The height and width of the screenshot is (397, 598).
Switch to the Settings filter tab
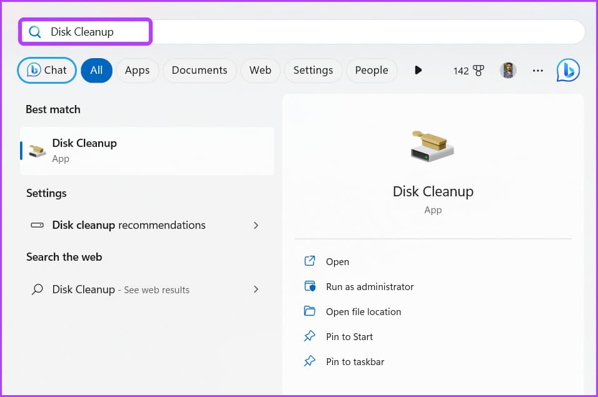click(x=313, y=70)
